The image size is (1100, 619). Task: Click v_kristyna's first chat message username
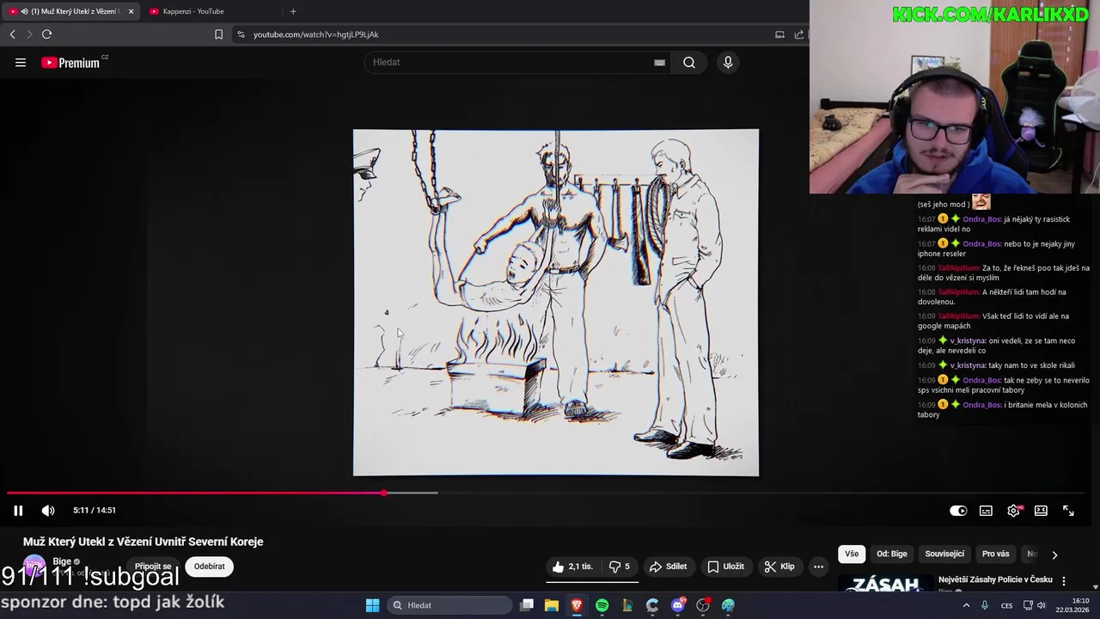tap(969, 340)
